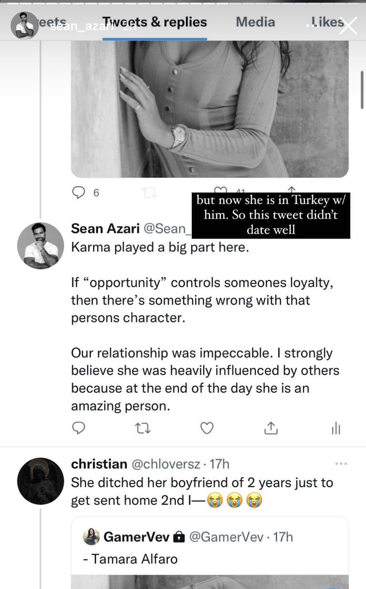
Task: Tap the story author's profile picture
Action: coord(25,25)
